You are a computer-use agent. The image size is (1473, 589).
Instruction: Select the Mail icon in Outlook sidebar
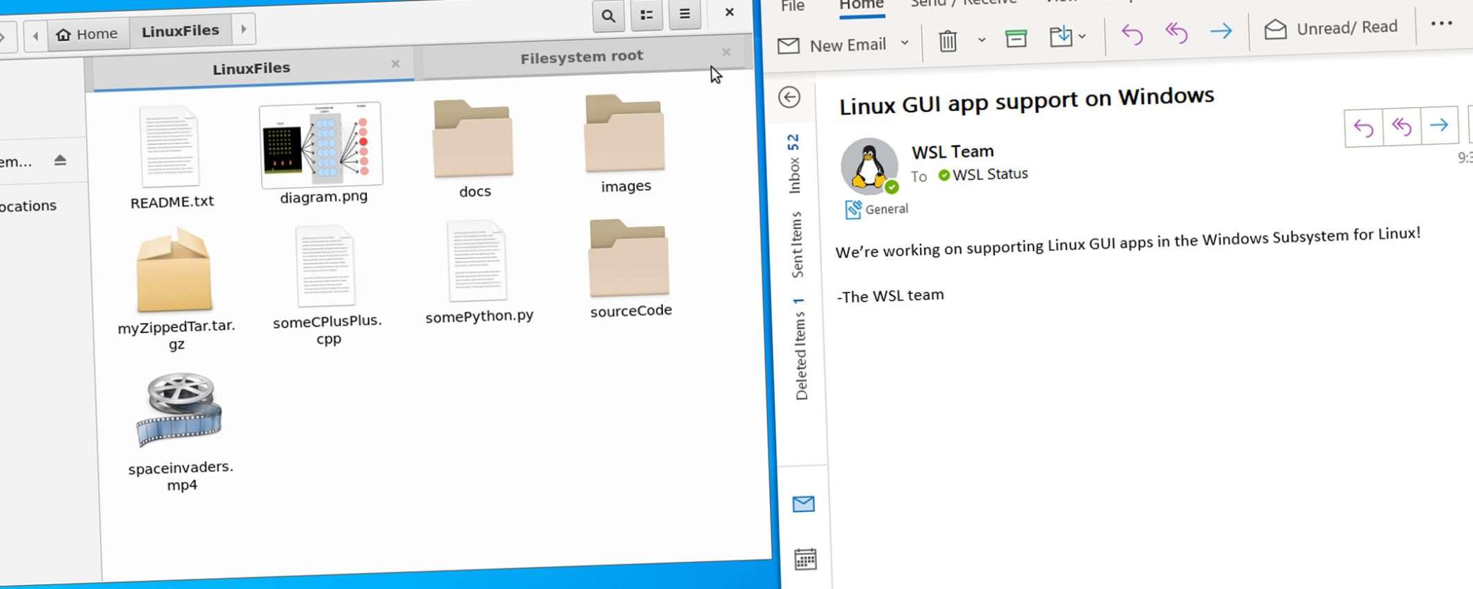(803, 504)
